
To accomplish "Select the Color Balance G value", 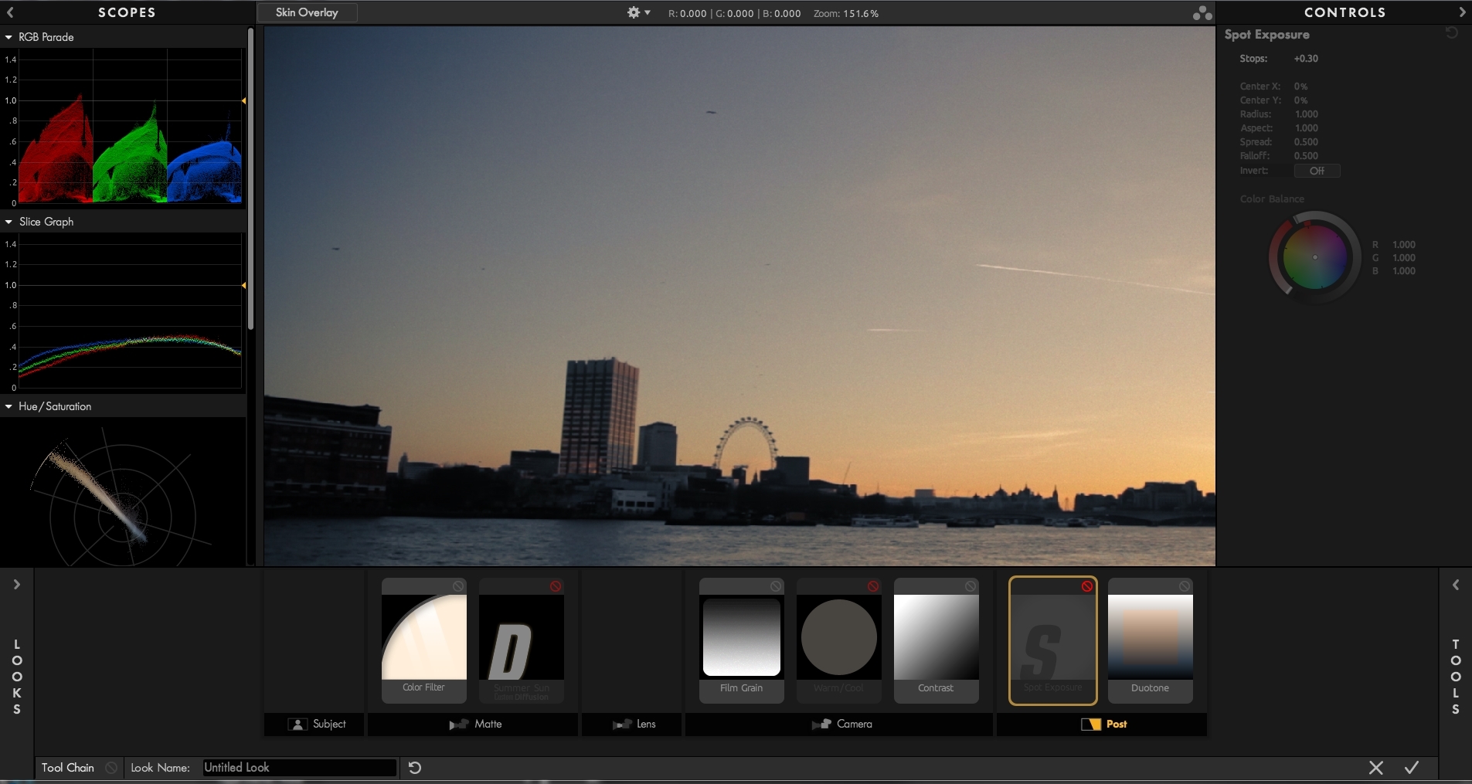I will (x=1403, y=258).
